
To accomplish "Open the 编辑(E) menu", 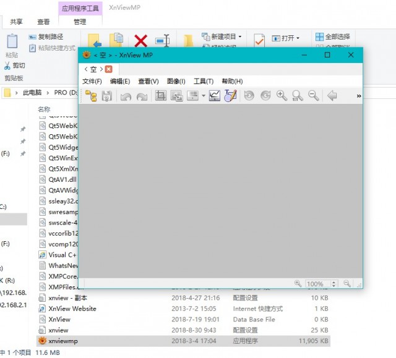I will (x=120, y=81).
